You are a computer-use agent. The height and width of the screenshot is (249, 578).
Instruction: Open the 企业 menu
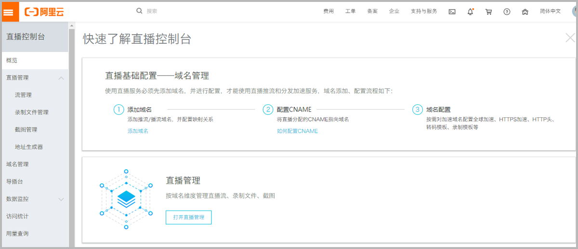point(394,11)
